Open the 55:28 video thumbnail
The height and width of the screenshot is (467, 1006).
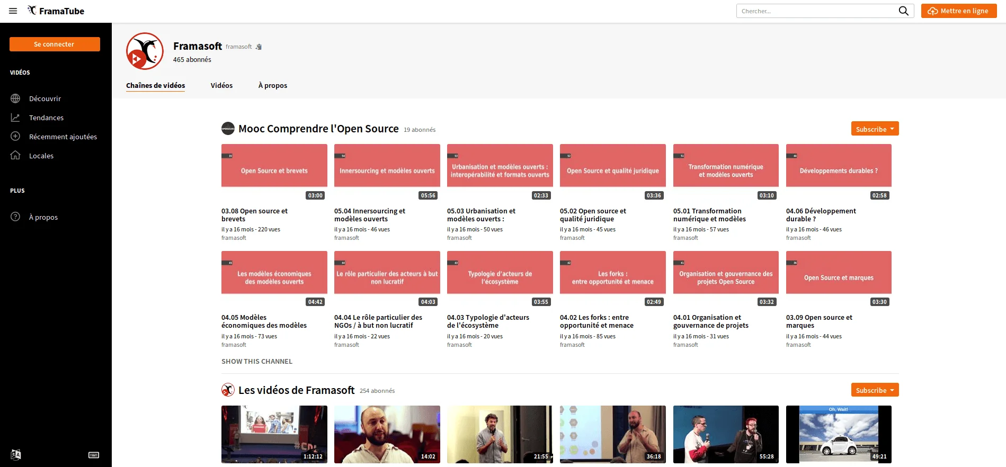(726, 434)
